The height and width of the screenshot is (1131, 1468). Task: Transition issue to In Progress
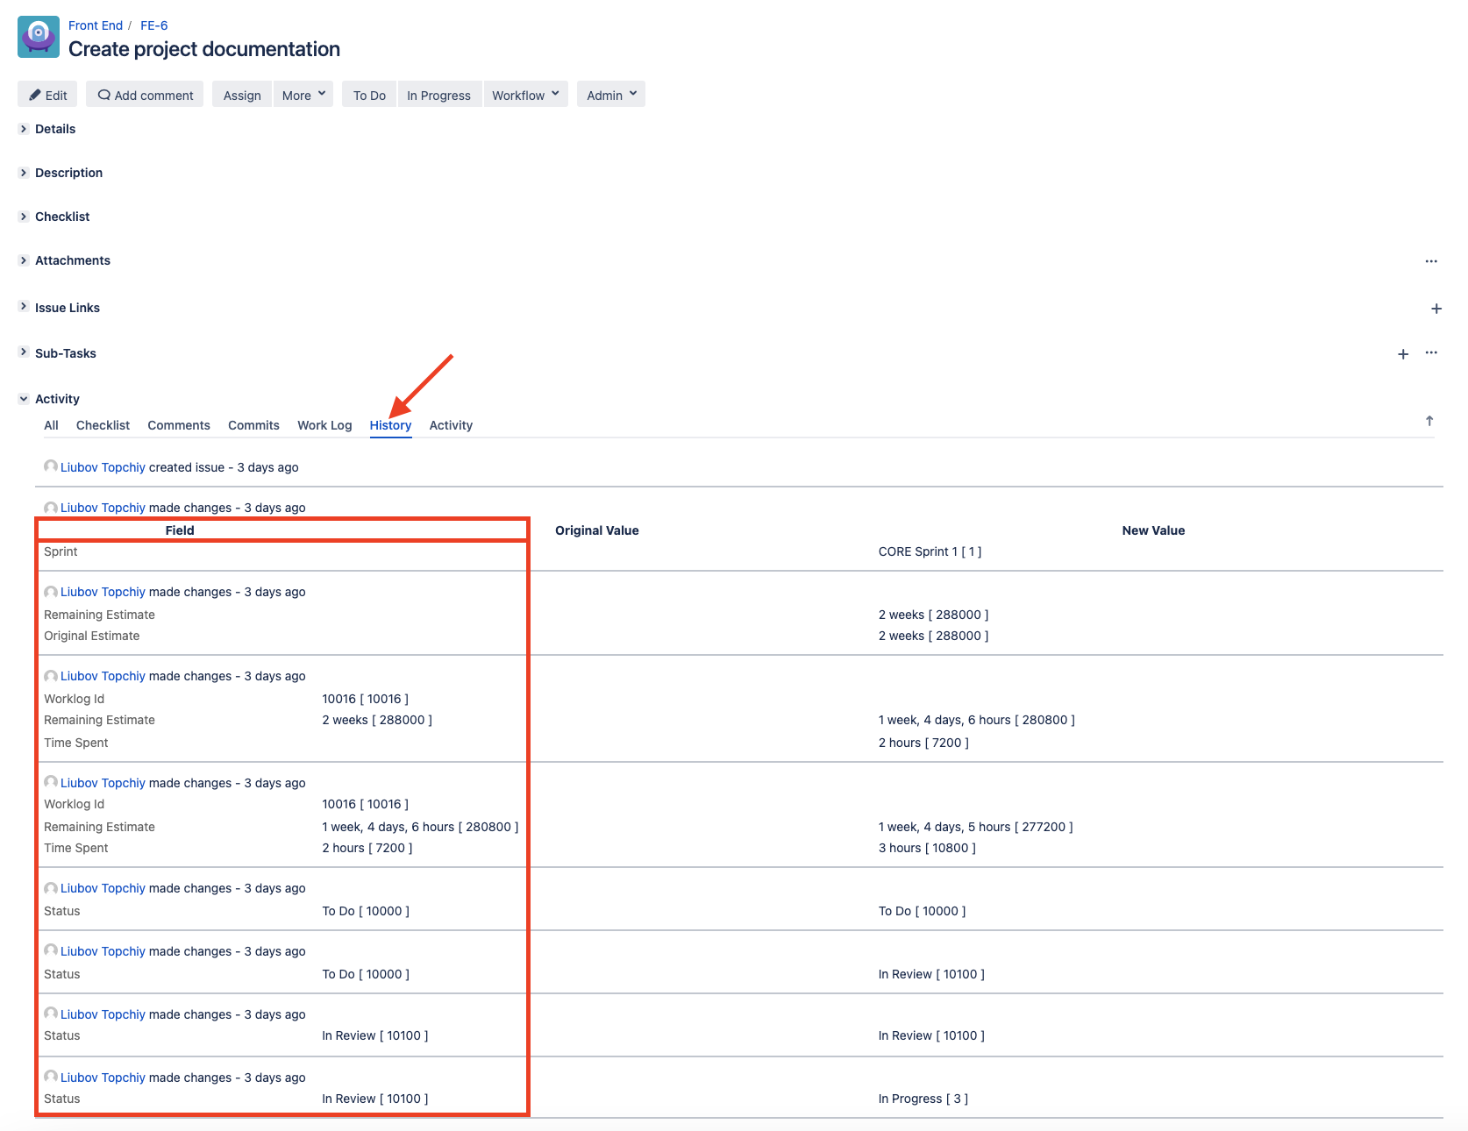[x=438, y=95]
